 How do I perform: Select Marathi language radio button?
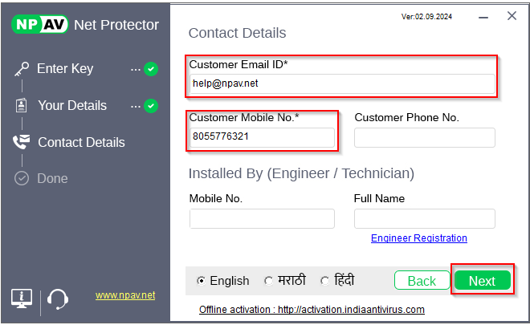[268, 281]
